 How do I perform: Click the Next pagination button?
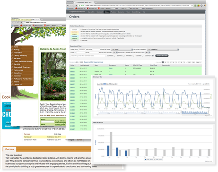[199, 62]
